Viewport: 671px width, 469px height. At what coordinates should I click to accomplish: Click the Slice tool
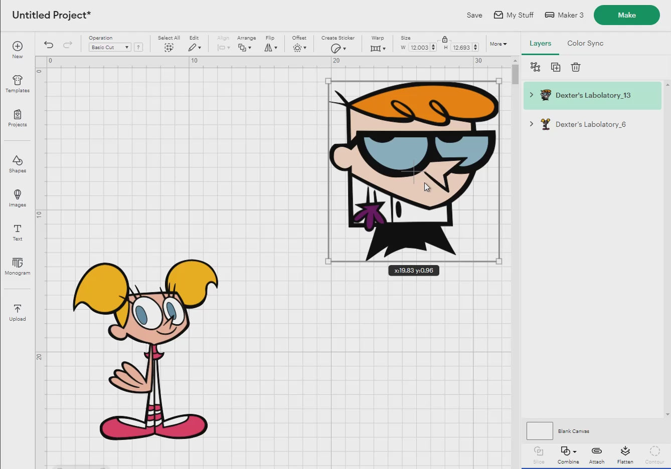coord(539,454)
